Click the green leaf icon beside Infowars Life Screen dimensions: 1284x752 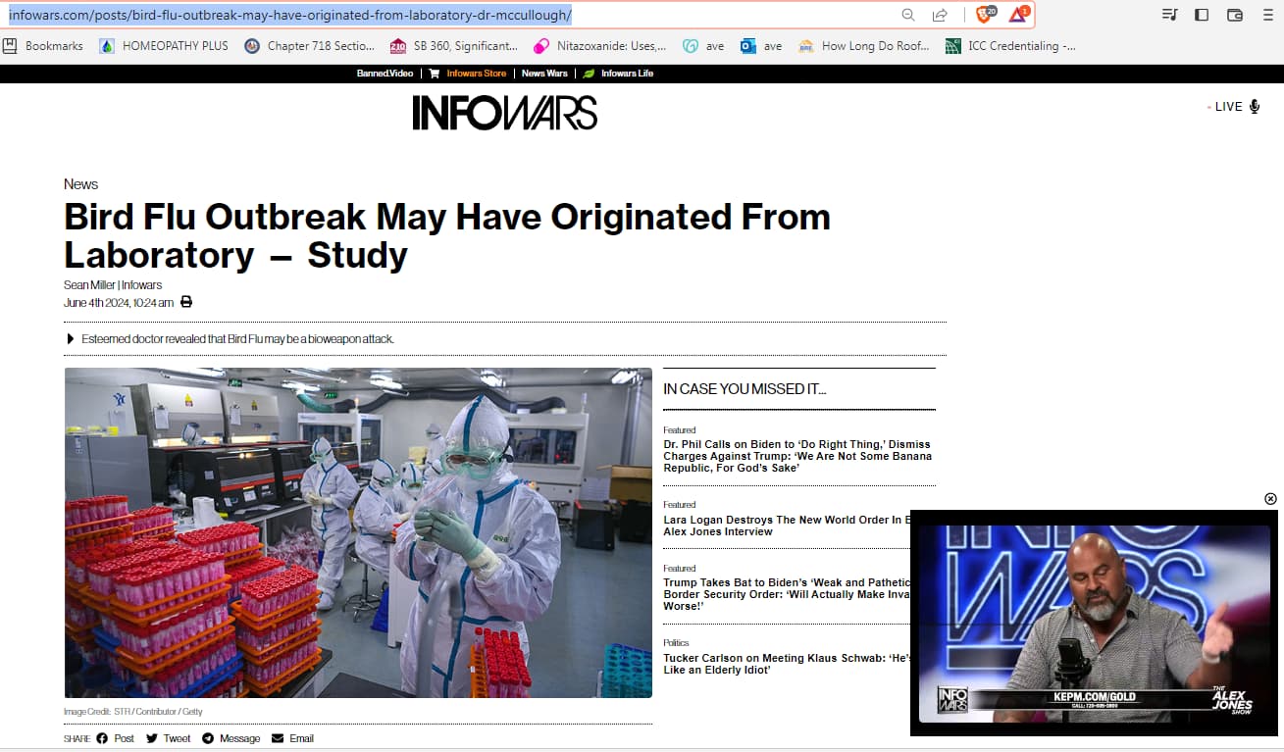589,74
